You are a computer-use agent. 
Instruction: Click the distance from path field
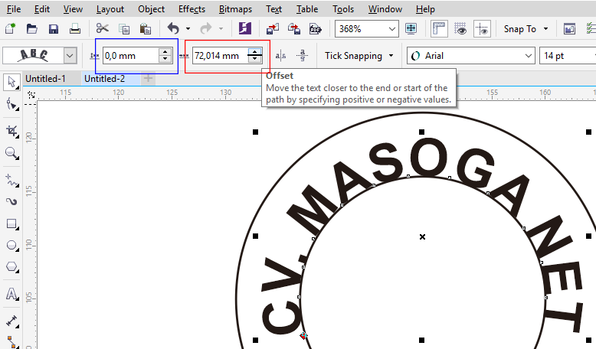click(131, 56)
